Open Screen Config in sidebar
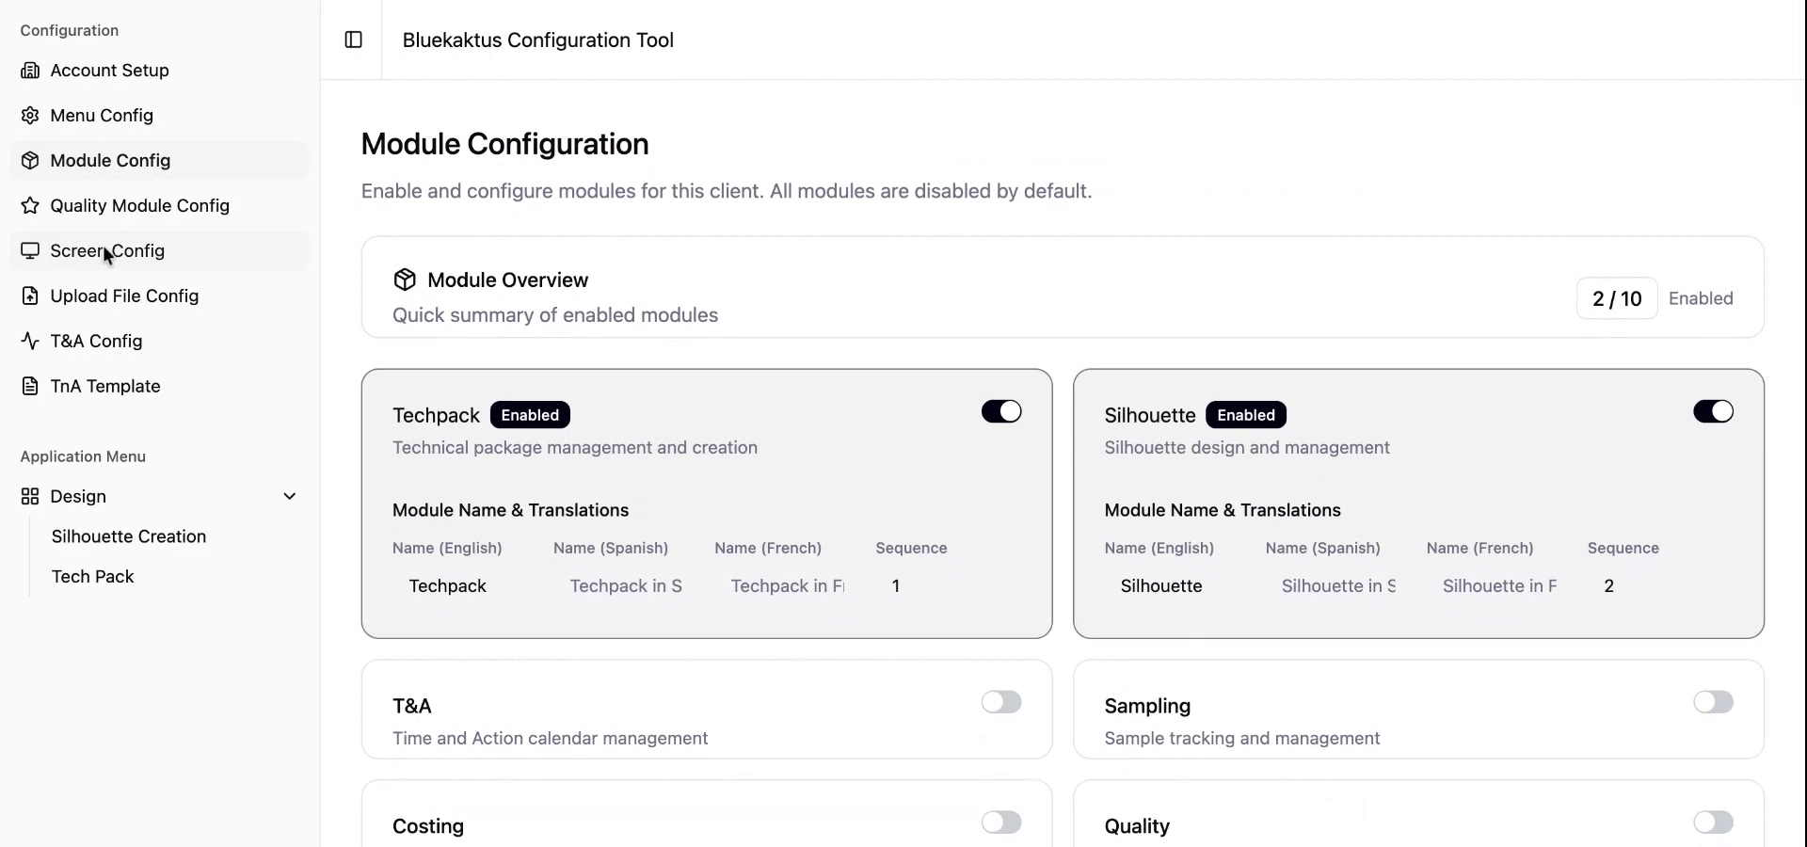Image resolution: width=1807 pixels, height=847 pixels. [x=107, y=251]
